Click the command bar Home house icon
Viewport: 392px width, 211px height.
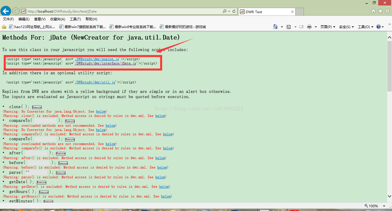(x=275, y=27)
